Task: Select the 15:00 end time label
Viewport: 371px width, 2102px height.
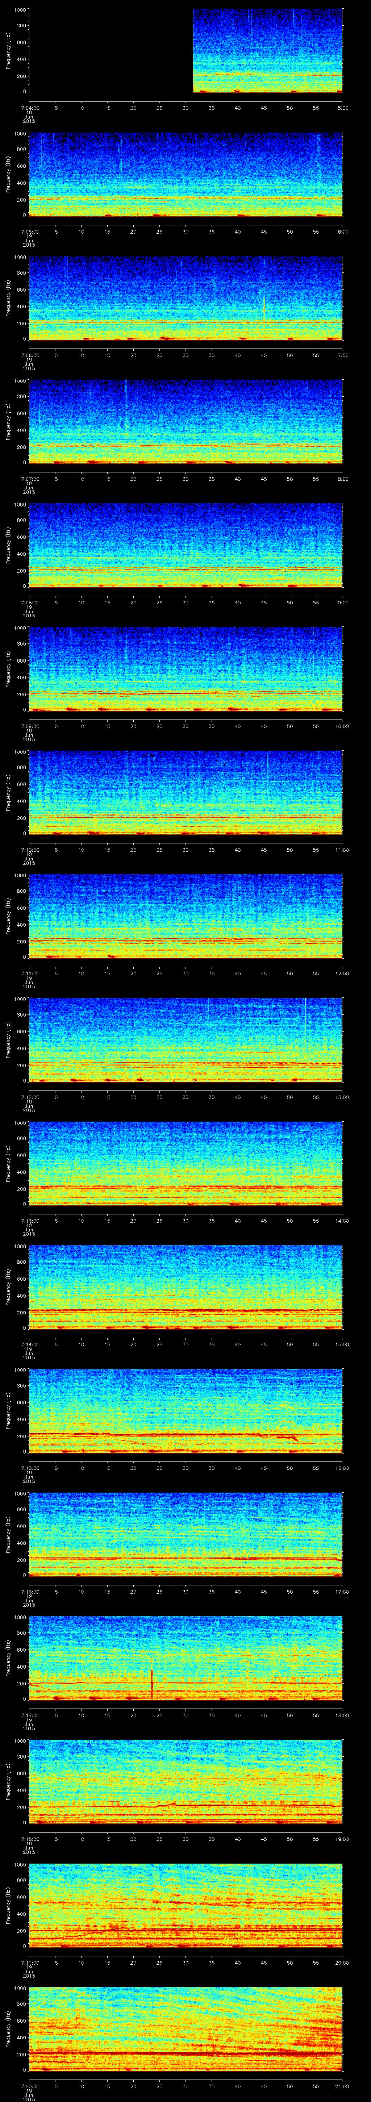Action: pos(342,1344)
